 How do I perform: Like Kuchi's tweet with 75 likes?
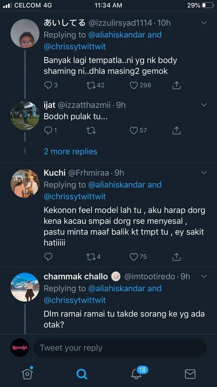click(134, 257)
